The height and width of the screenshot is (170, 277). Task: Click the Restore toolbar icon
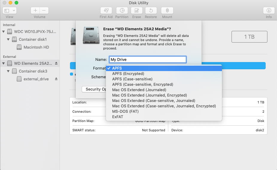click(x=151, y=10)
